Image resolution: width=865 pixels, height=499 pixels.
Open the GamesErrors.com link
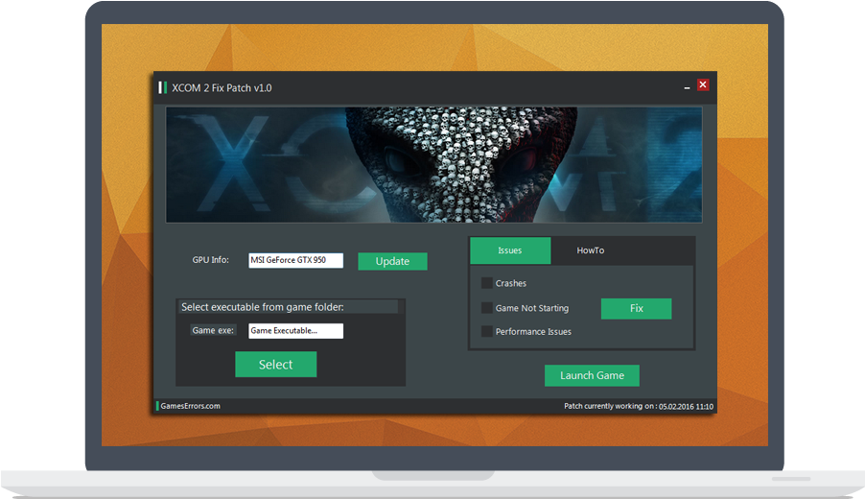[x=190, y=406]
